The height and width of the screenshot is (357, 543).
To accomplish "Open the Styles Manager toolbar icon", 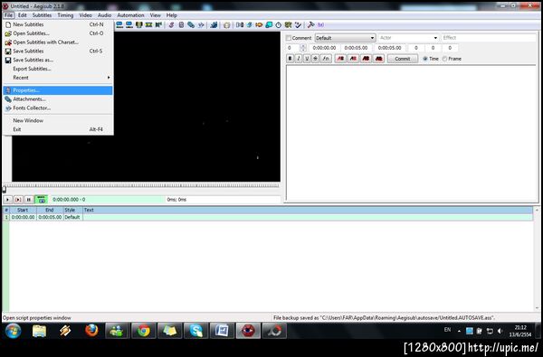I will [x=171, y=25].
